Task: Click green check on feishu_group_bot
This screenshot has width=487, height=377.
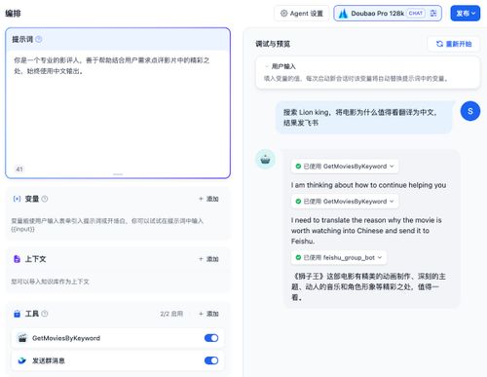Action: [x=298, y=257]
